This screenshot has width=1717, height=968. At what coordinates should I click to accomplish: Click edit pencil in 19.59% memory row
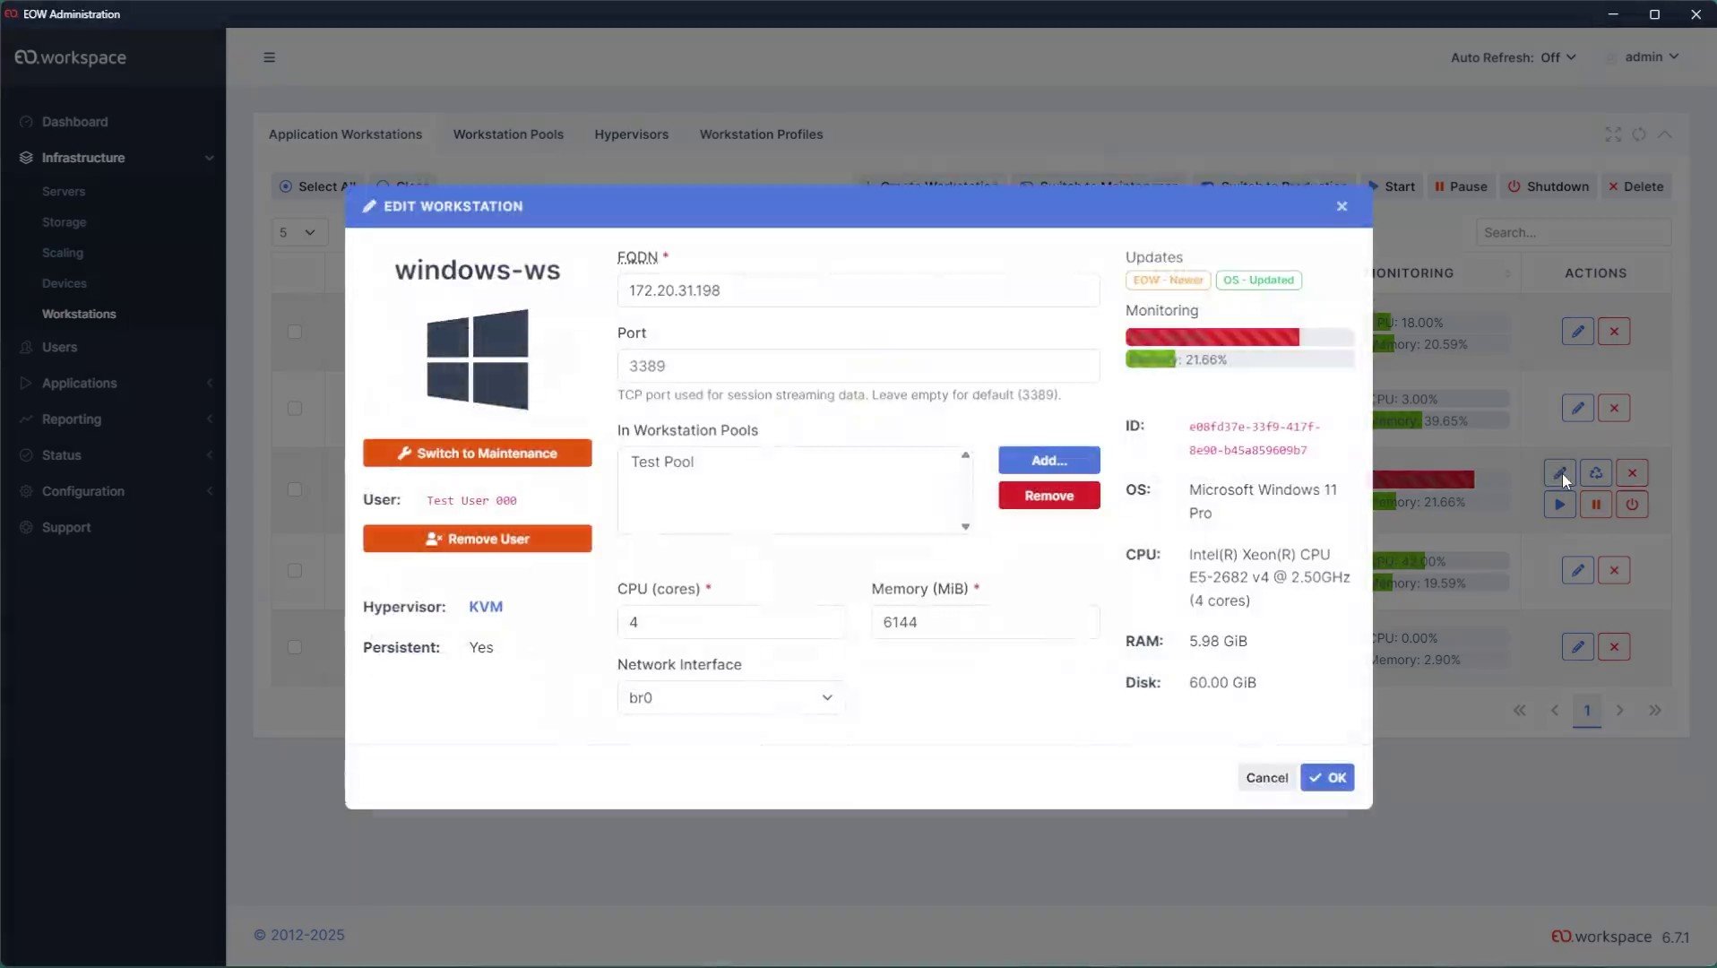pyautogui.click(x=1577, y=570)
